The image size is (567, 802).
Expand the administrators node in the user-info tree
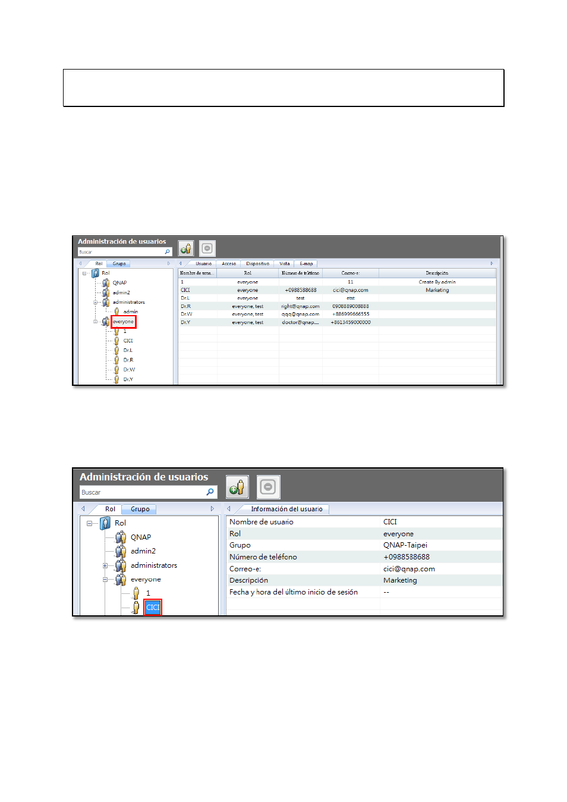(105, 566)
